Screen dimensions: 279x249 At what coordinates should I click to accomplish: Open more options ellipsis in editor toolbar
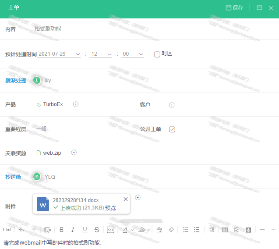click(x=273, y=230)
